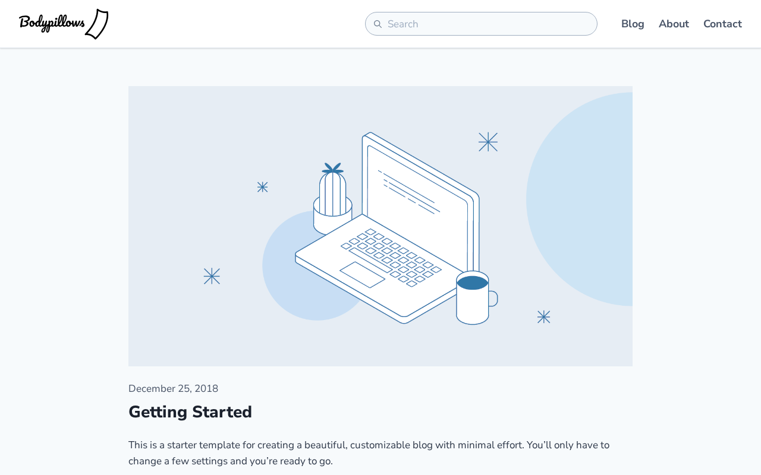This screenshot has width=761, height=475.
Task: Click the asterisk right of the coffee mug
Action: (x=543, y=317)
